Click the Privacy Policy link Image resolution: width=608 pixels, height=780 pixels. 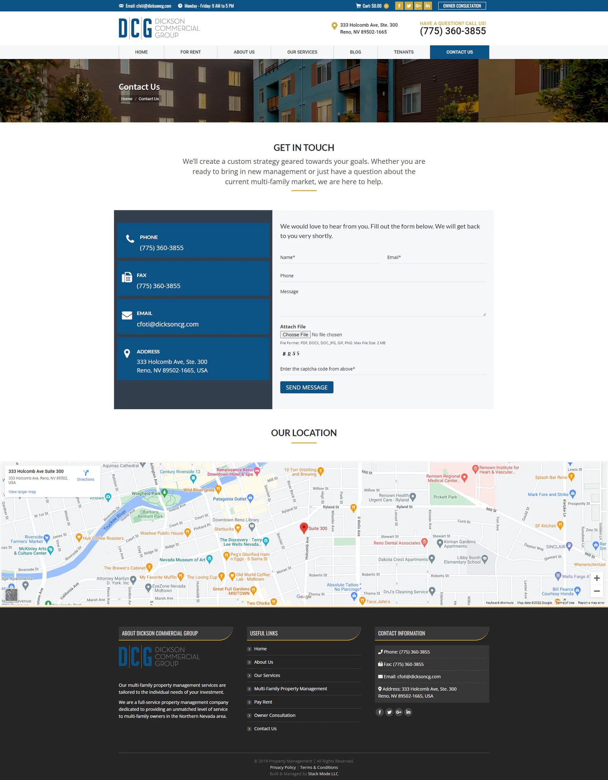[283, 767]
